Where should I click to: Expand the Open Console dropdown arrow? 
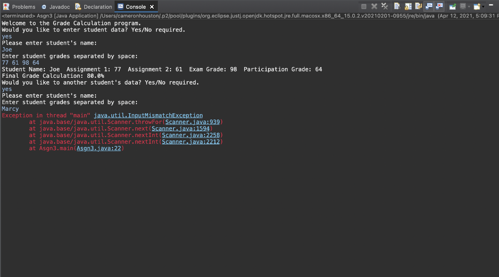(x=483, y=7)
